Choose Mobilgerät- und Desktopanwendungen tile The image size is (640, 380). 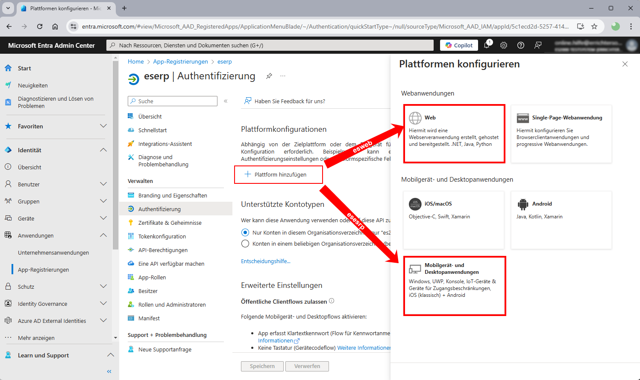click(x=455, y=286)
